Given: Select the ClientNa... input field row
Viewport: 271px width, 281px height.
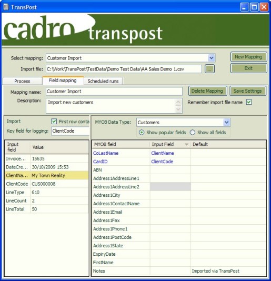Looking at the screenshot, I should (x=47, y=175).
